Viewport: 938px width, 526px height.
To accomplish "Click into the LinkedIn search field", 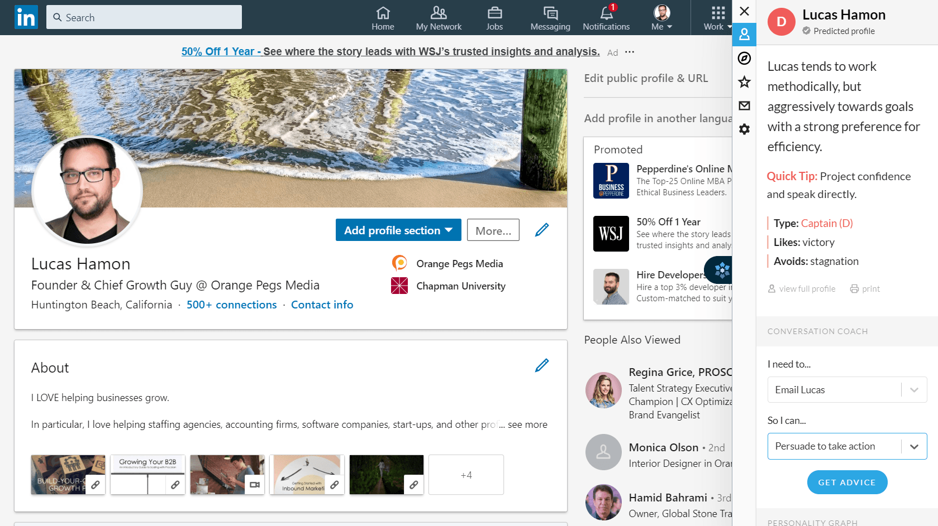I will point(144,17).
